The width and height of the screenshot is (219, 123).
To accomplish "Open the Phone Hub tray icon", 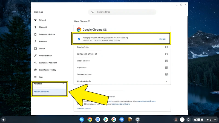I will coord(188,120).
